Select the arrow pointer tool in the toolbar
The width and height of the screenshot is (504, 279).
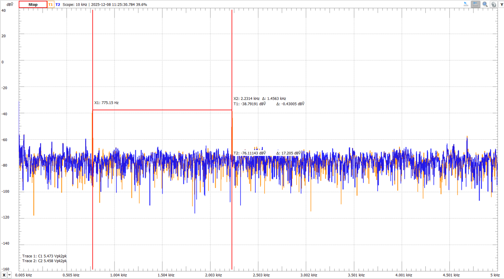[x=466, y=4]
